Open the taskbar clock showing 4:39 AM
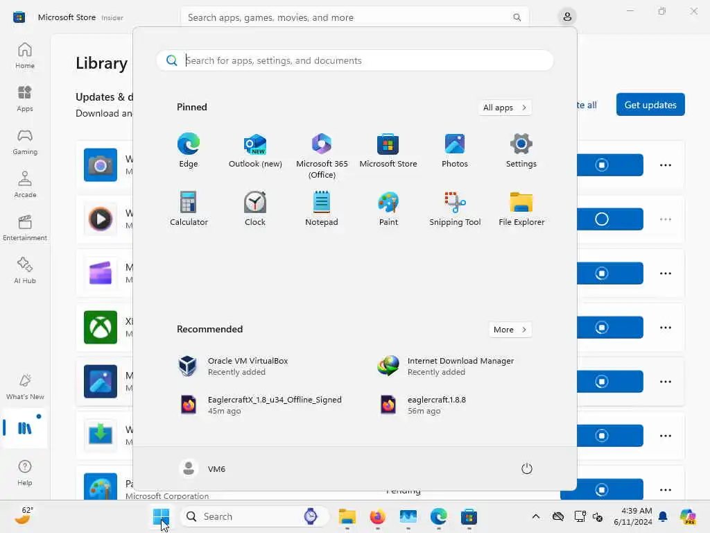The width and height of the screenshot is (710, 533). (x=633, y=516)
